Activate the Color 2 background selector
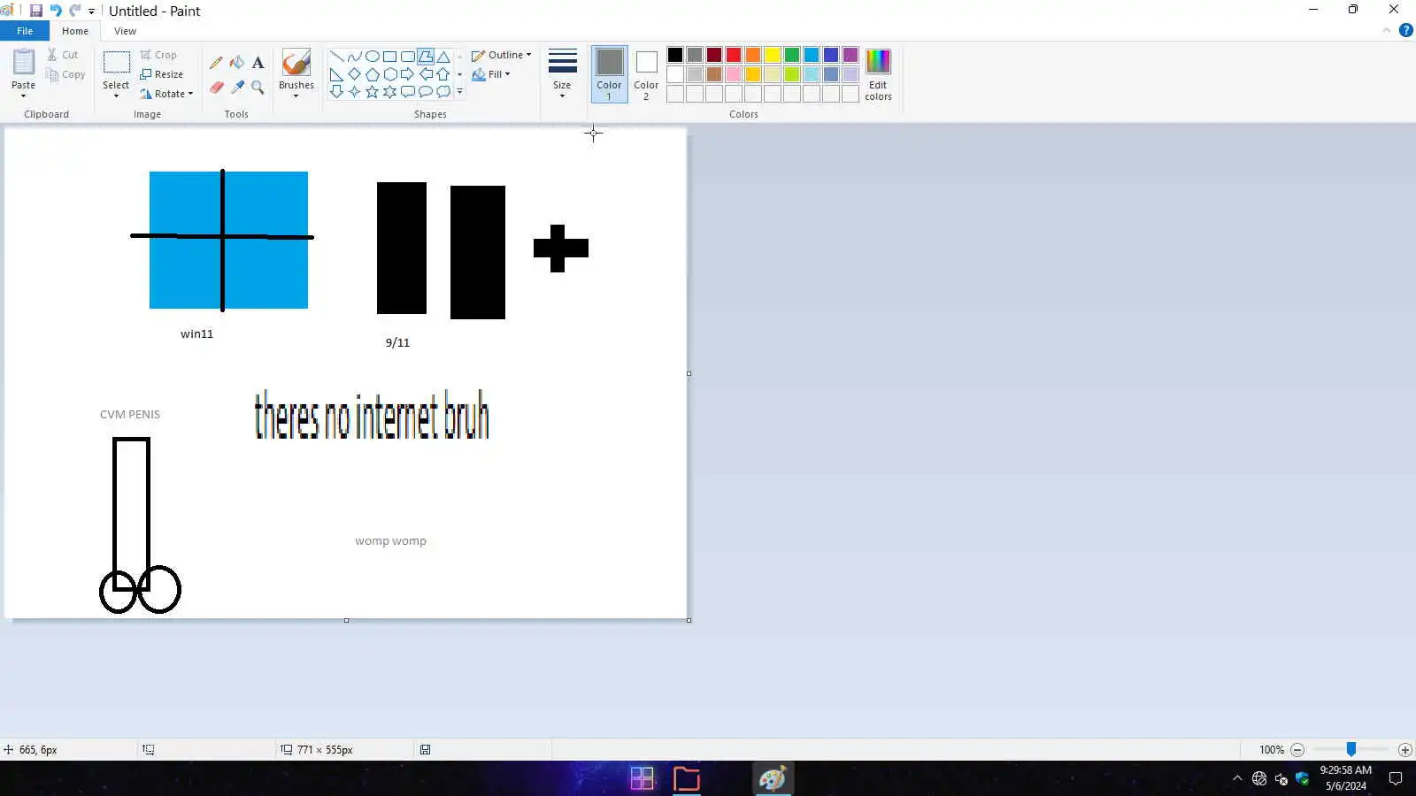Screen dimensions: 1416x796 (x=646, y=74)
